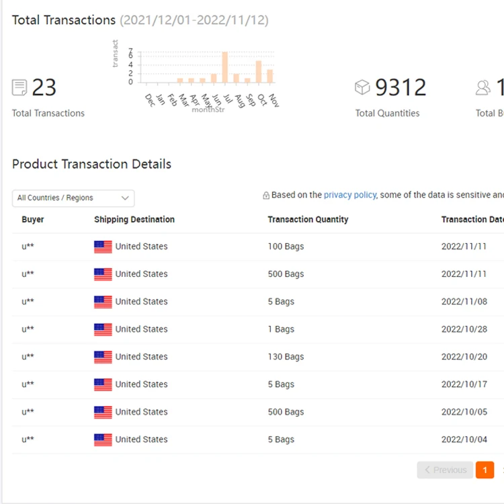Click US flag in 130 Bags row
The width and height of the screenshot is (504, 504).
[x=103, y=357]
